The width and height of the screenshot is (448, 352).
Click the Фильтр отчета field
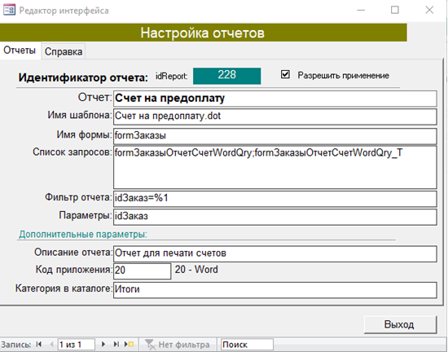coord(275,199)
